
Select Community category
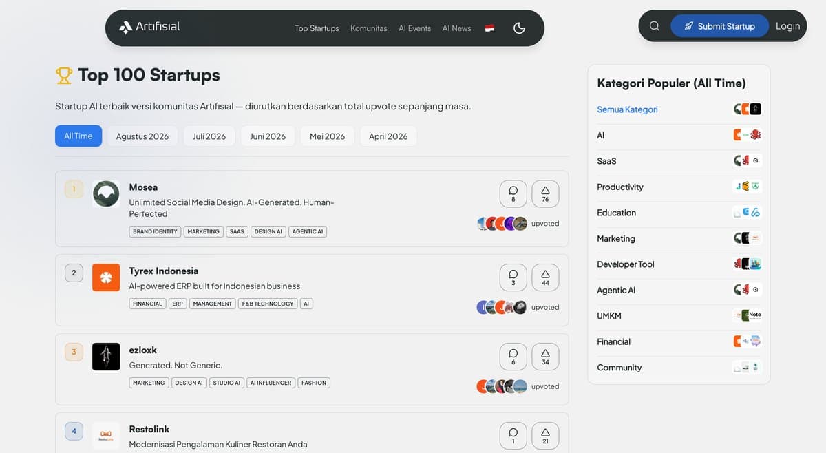(619, 368)
